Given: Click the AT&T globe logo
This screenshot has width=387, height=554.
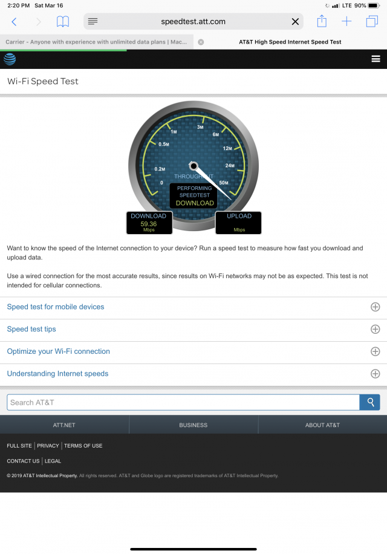Looking at the screenshot, I should 10,59.
